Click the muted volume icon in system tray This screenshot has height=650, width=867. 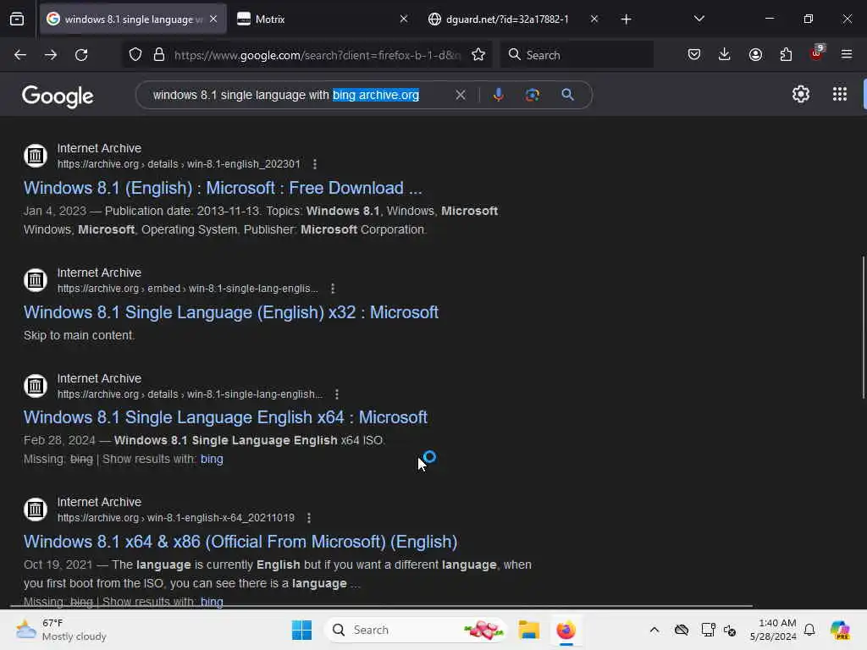pyautogui.click(x=730, y=630)
